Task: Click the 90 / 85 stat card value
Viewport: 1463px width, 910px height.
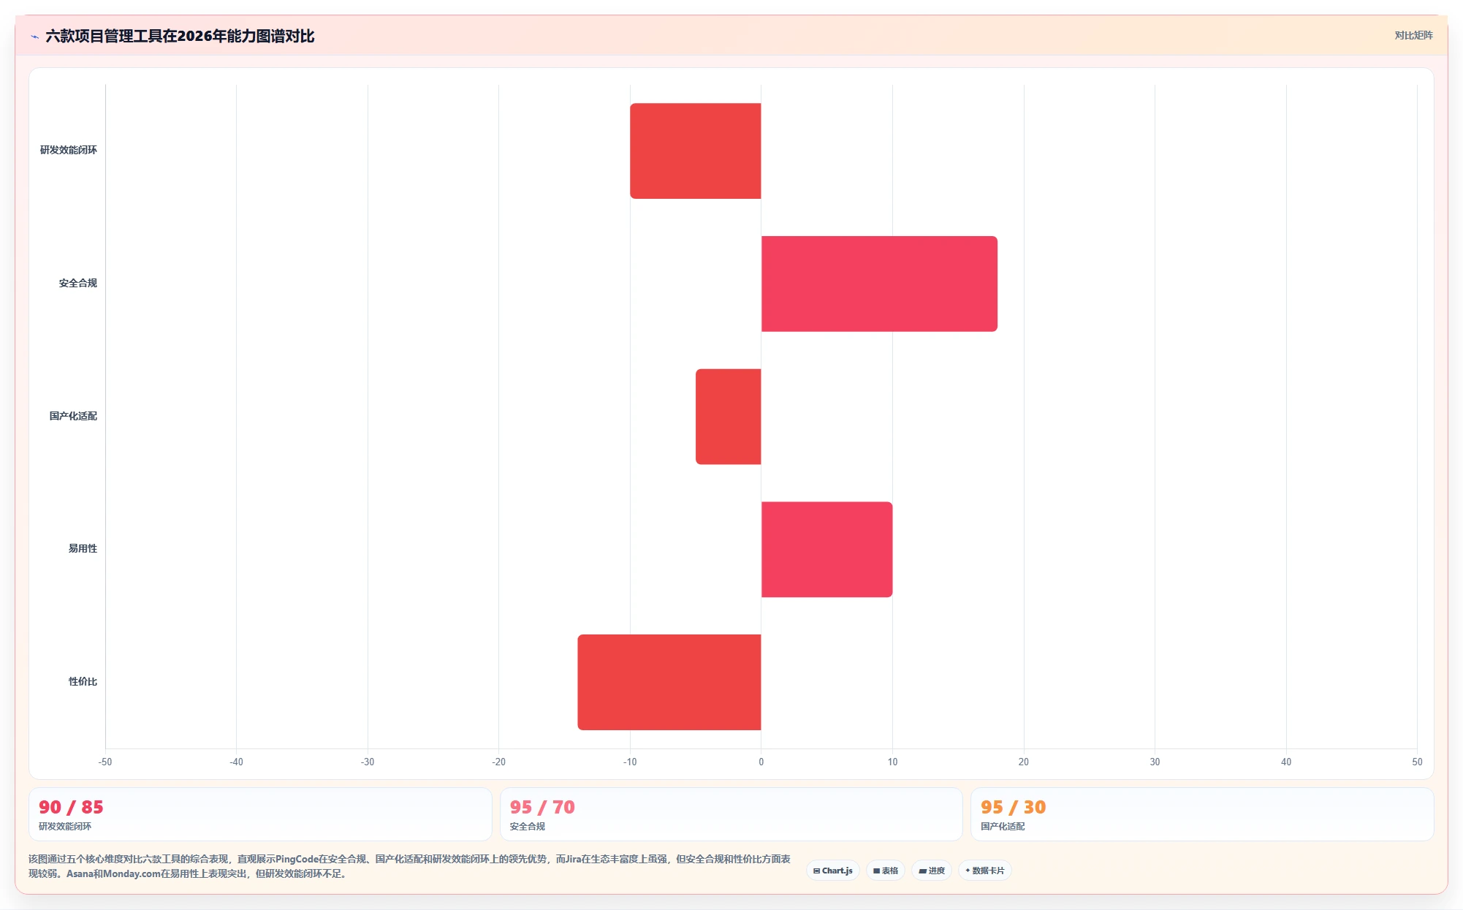Action: pyautogui.click(x=71, y=807)
